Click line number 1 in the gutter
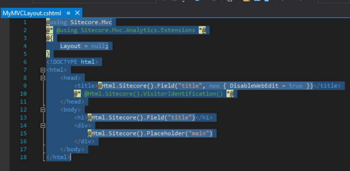Screen dimensions: 350x171 coord(25,22)
